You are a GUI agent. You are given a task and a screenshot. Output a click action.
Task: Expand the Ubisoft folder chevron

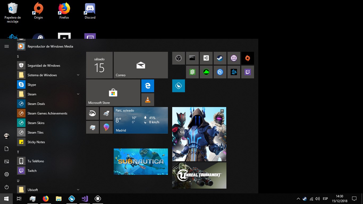pyautogui.click(x=78, y=190)
